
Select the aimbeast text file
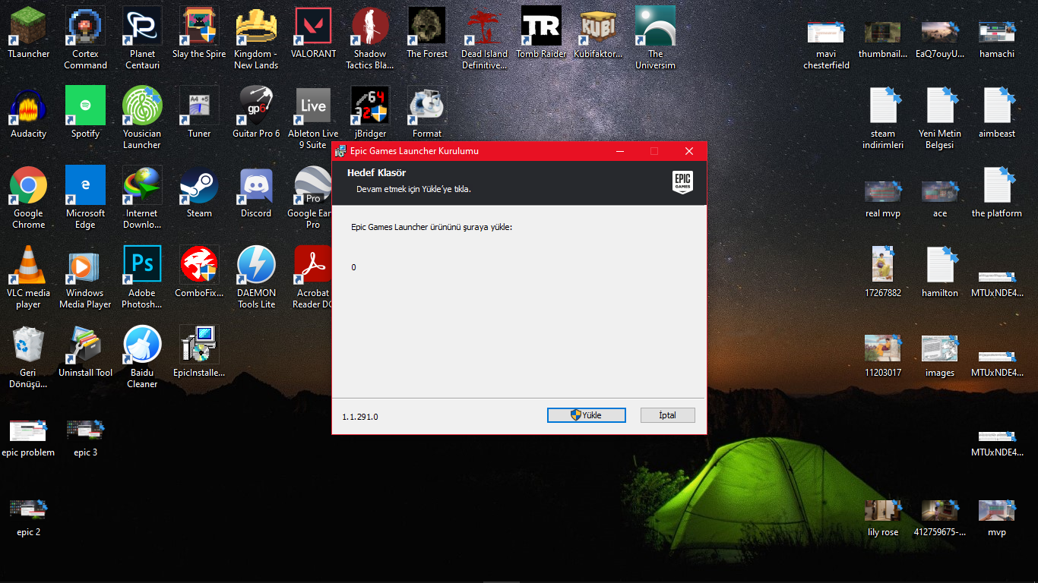click(x=997, y=112)
